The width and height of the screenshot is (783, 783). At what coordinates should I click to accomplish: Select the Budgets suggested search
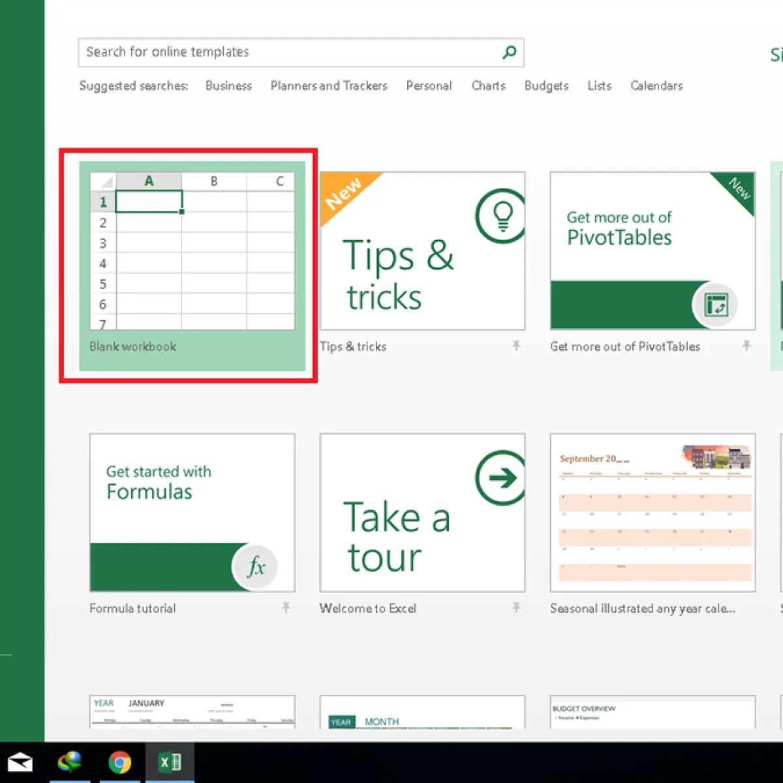[x=547, y=85]
